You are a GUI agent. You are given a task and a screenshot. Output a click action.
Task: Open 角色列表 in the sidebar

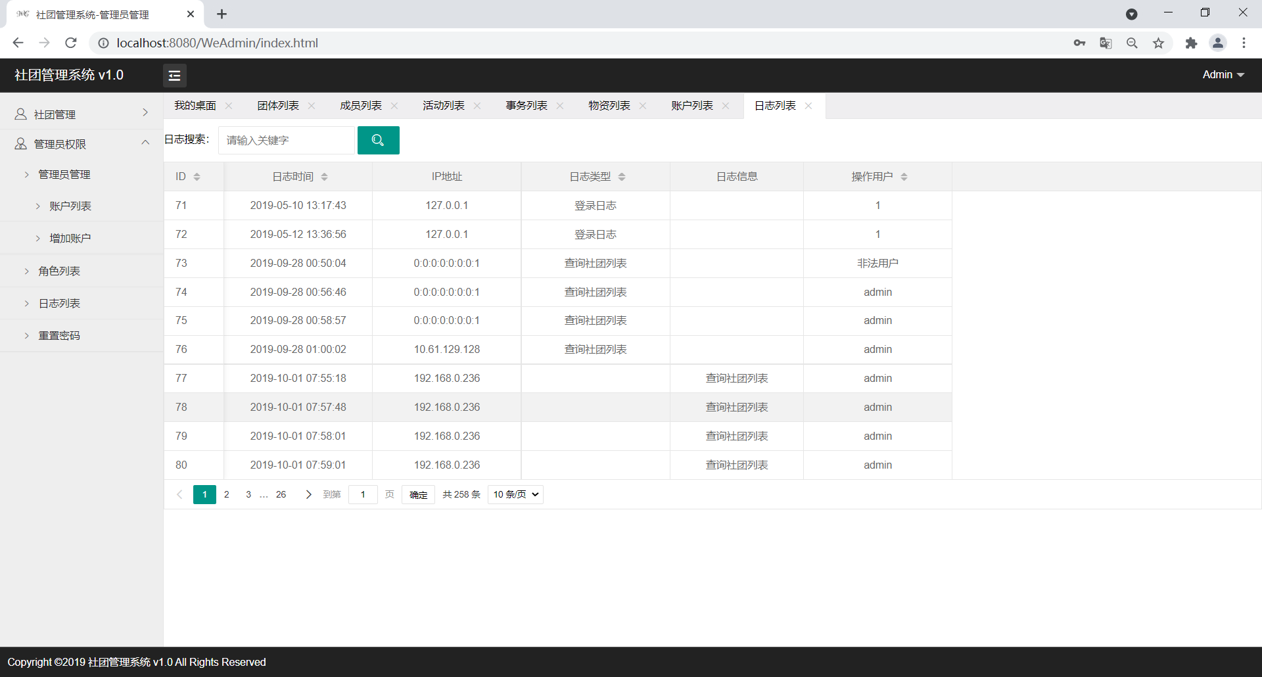click(82, 271)
